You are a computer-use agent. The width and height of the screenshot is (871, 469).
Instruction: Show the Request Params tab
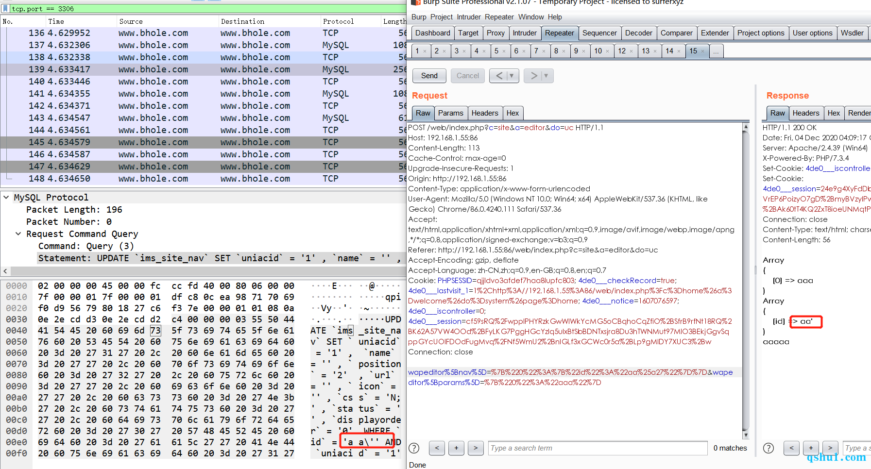point(451,113)
